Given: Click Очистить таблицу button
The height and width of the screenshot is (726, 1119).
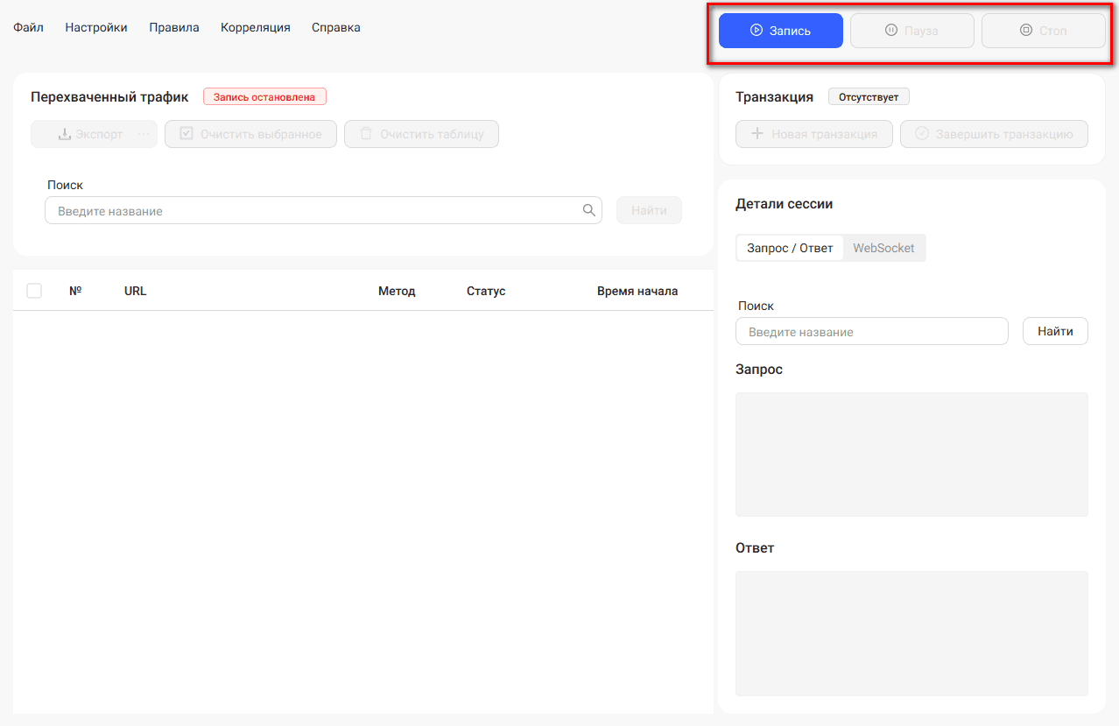Looking at the screenshot, I should [421, 134].
